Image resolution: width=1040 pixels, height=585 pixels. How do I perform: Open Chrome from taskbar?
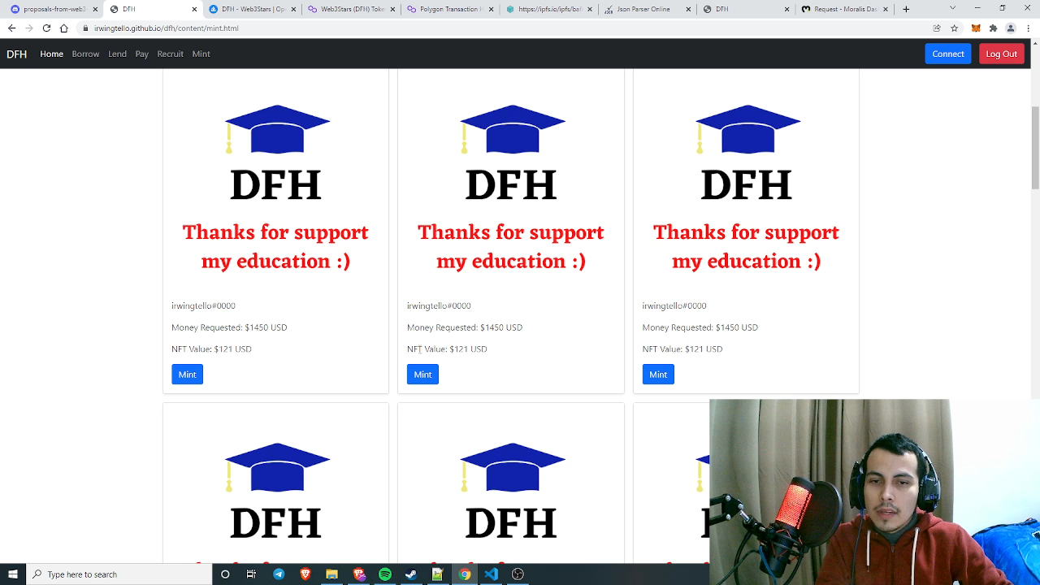464,574
